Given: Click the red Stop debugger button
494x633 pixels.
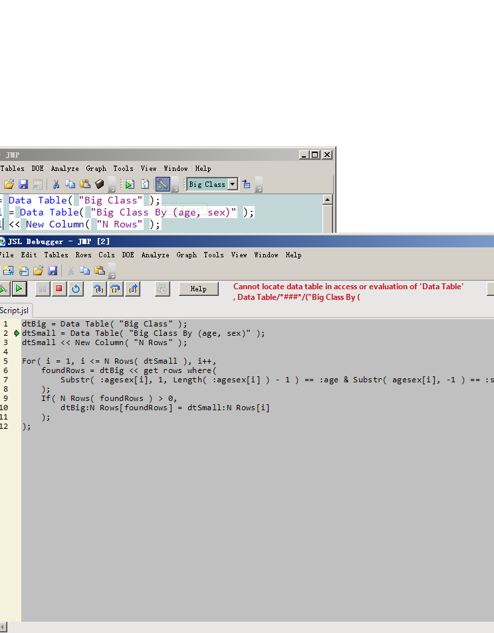Looking at the screenshot, I should tap(59, 289).
